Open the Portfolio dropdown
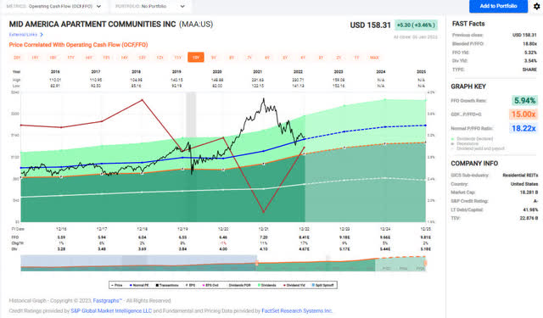Image resolution: width=543 pixels, height=318 pixels. point(150,6)
